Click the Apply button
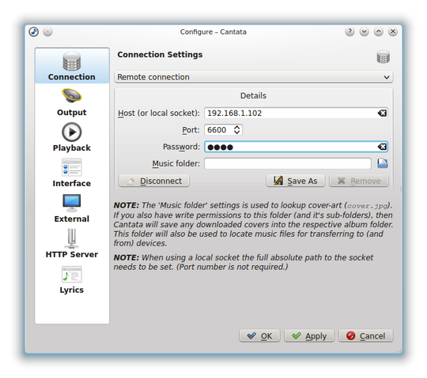 (309, 336)
